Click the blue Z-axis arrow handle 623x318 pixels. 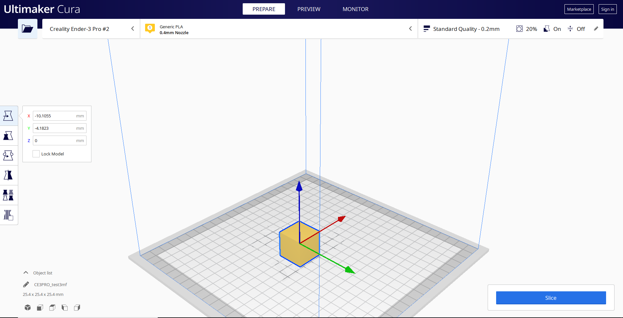[299, 186]
